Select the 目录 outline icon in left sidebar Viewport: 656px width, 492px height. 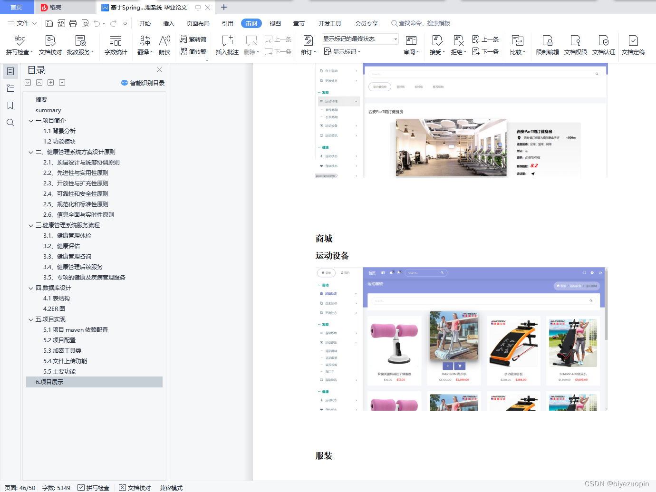tap(10, 71)
